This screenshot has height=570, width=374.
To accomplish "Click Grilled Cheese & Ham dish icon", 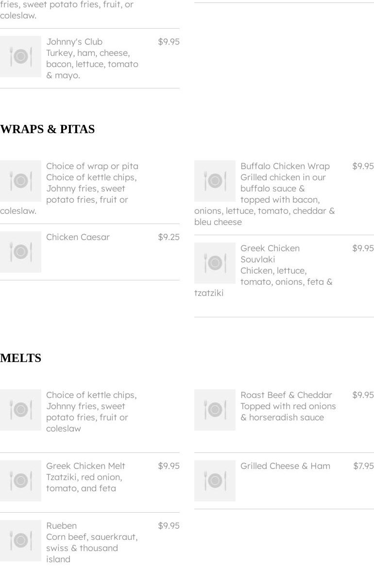I will (215, 481).
